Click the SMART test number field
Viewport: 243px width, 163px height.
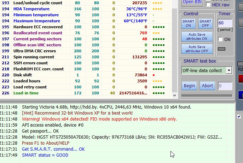(225, 86)
